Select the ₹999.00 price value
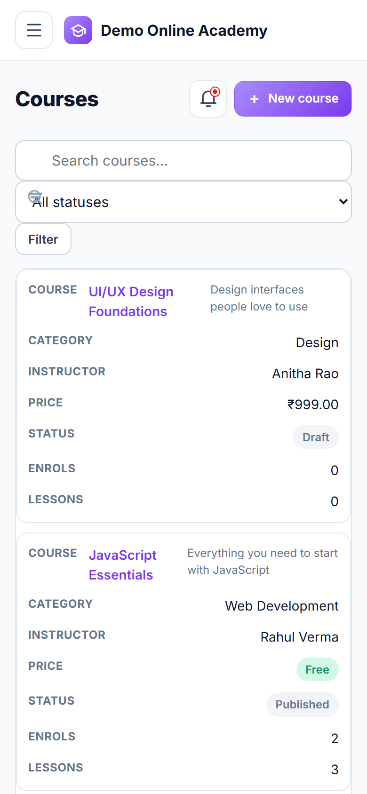The width and height of the screenshot is (367, 794). 313,405
